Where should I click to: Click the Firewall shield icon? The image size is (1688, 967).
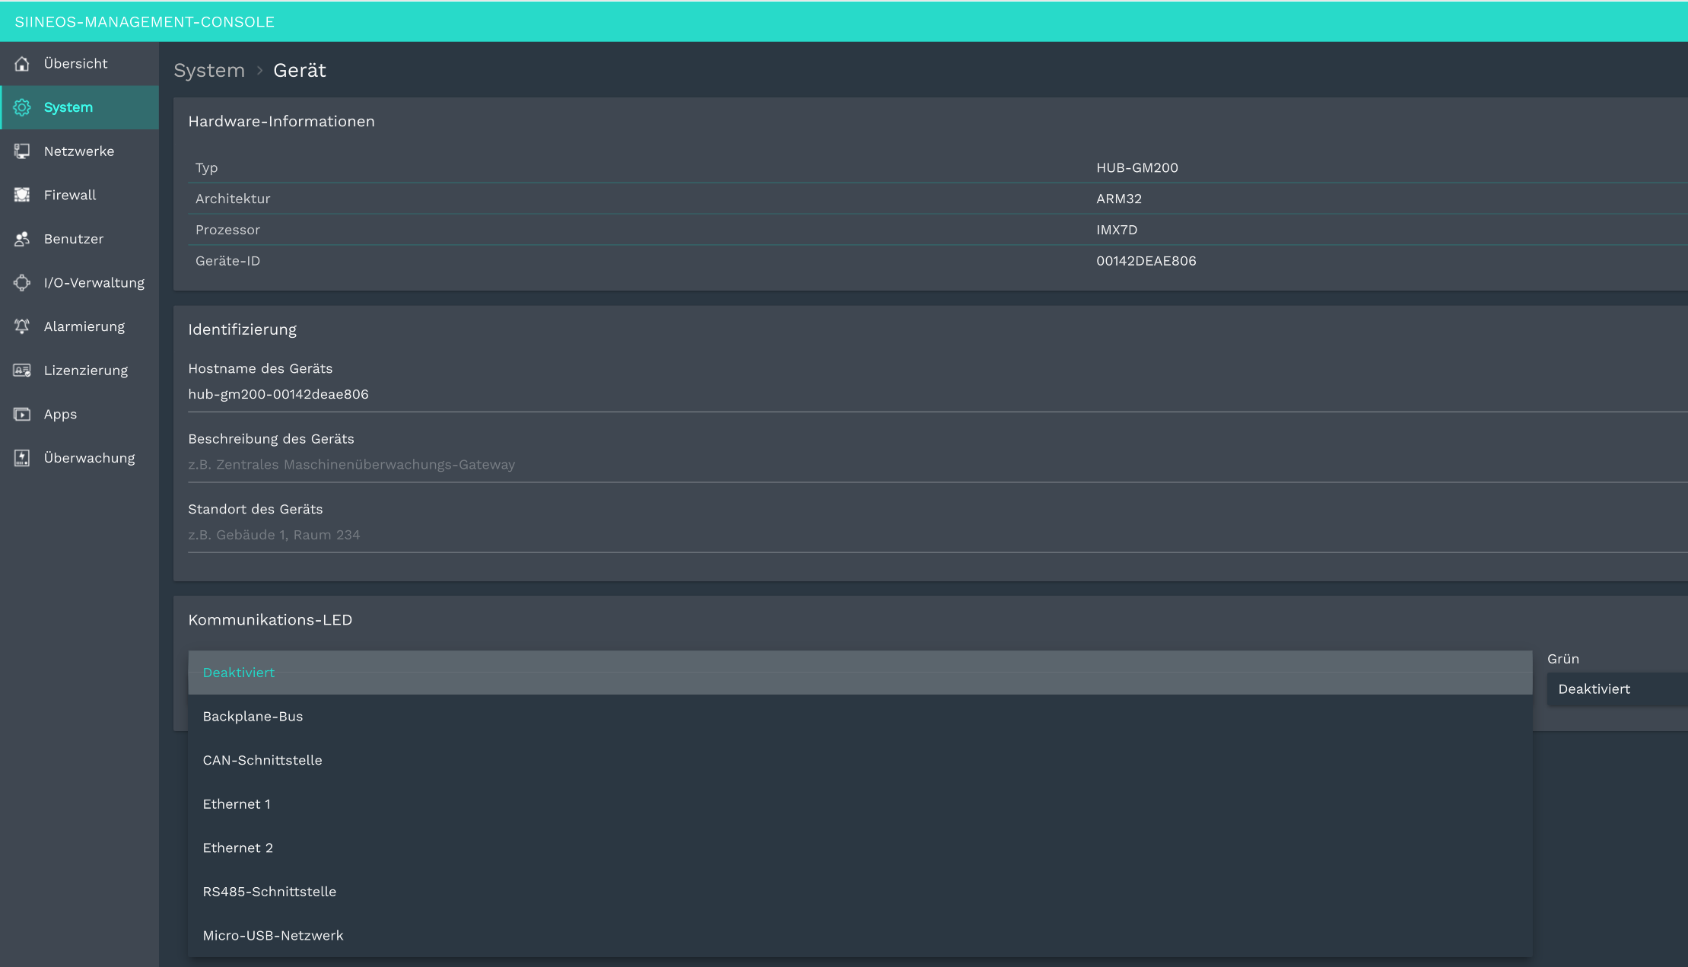click(22, 195)
